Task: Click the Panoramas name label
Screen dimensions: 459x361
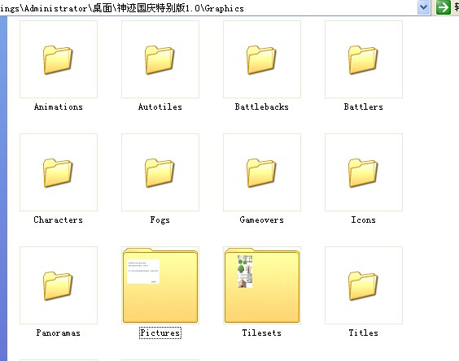Action: click(x=59, y=333)
